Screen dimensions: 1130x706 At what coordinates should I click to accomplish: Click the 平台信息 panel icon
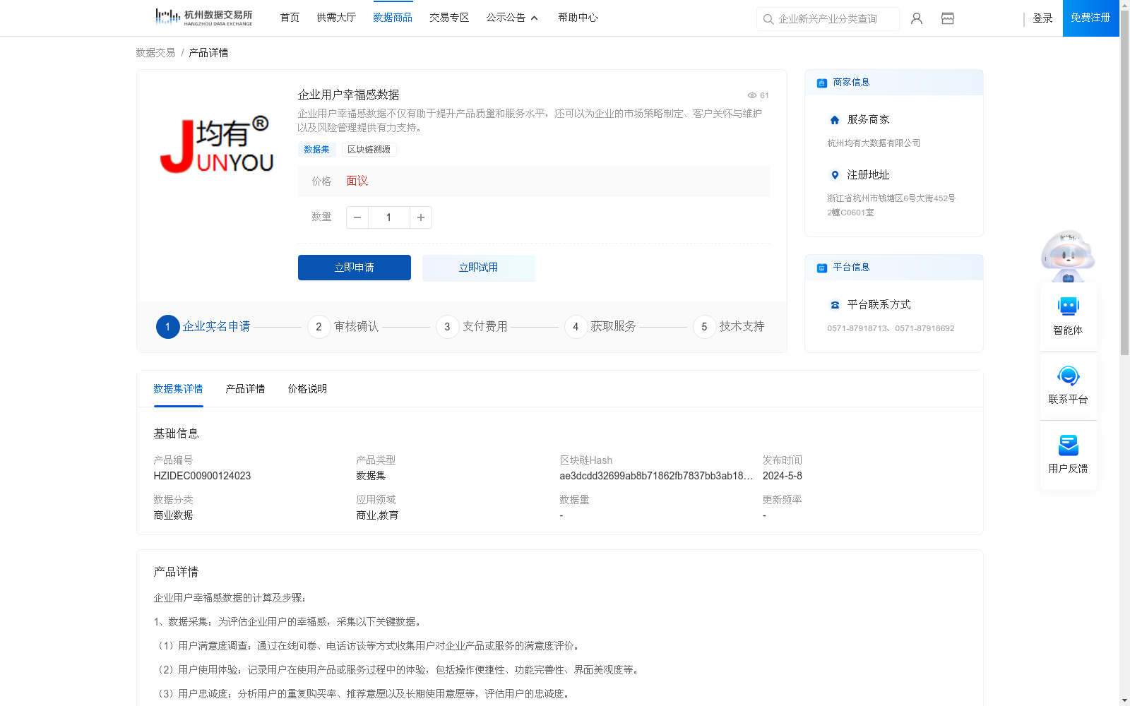pyautogui.click(x=821, y=268)
